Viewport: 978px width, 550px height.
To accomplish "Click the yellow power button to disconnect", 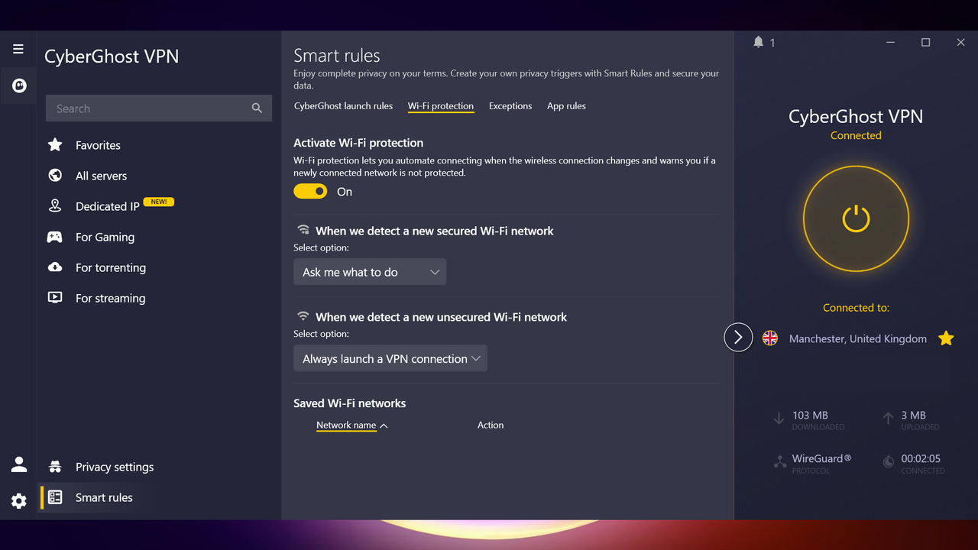I will [x=856, y=218].
